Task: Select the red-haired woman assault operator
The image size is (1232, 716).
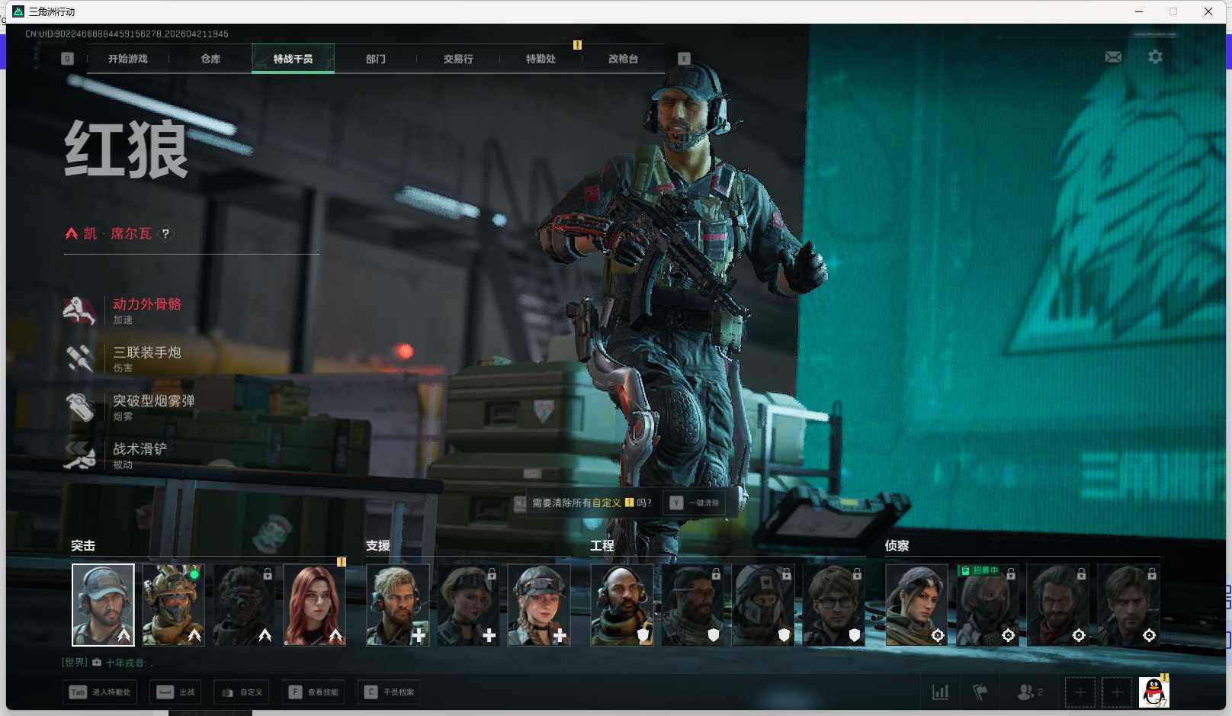Action: coord(314,605)
